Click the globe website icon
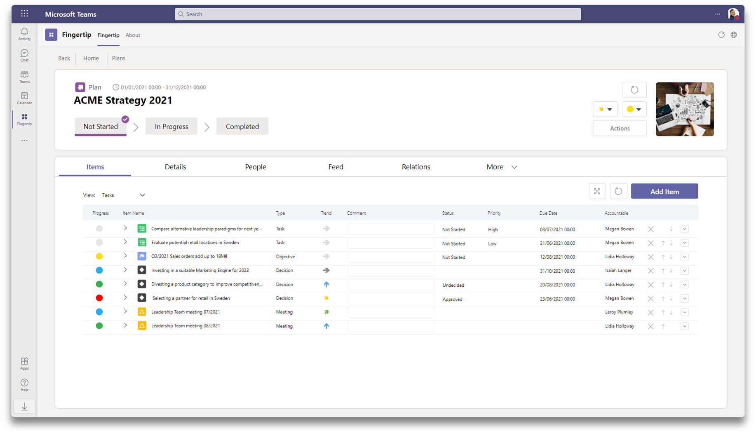 734,35
